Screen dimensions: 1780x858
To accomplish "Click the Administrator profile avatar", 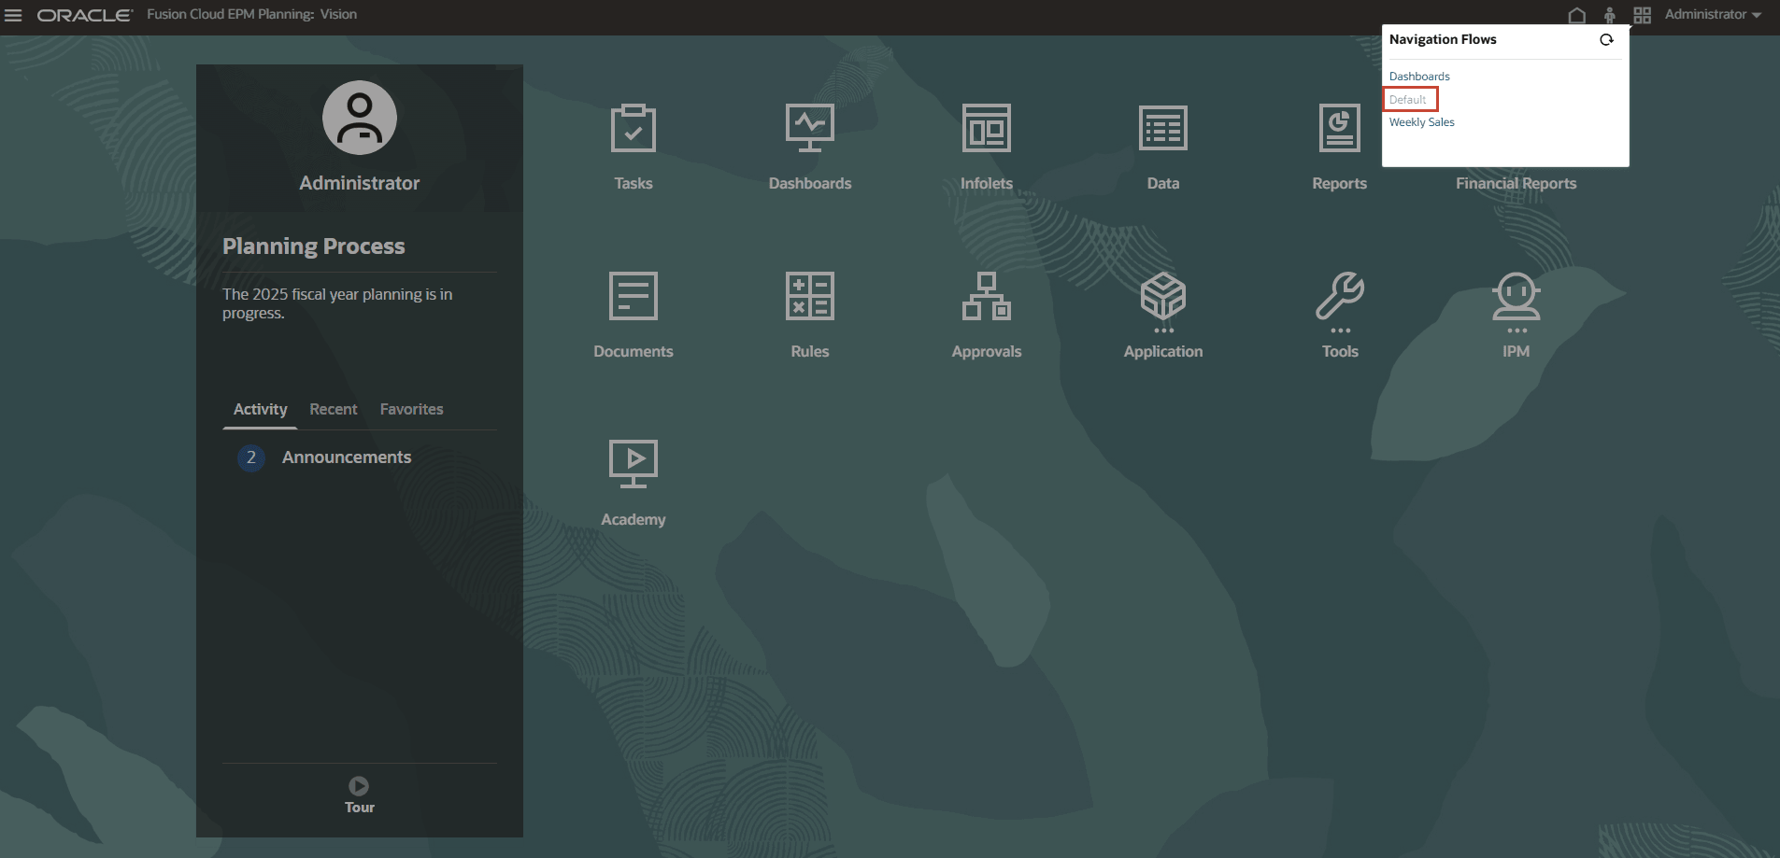I will coord(360,118).
